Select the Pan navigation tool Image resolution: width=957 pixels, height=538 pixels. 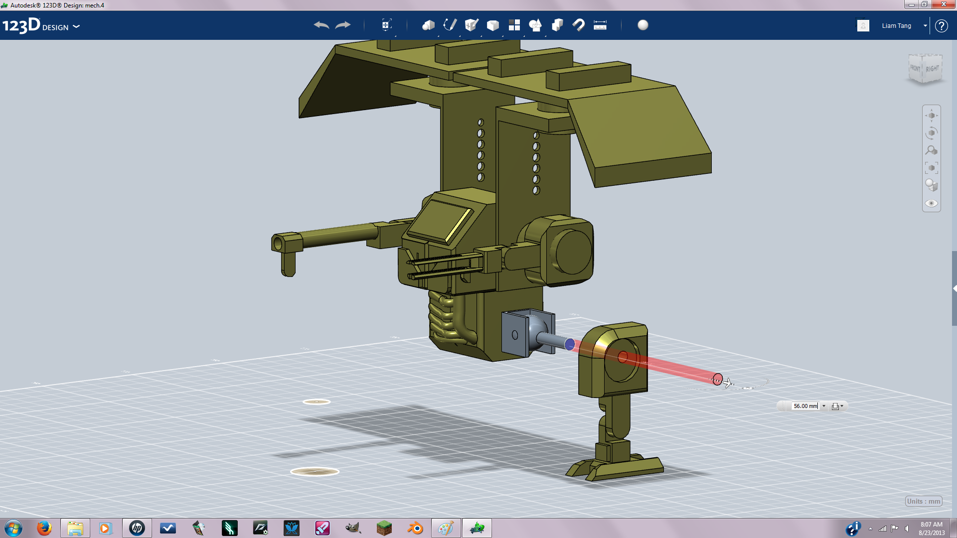[931, 116]
